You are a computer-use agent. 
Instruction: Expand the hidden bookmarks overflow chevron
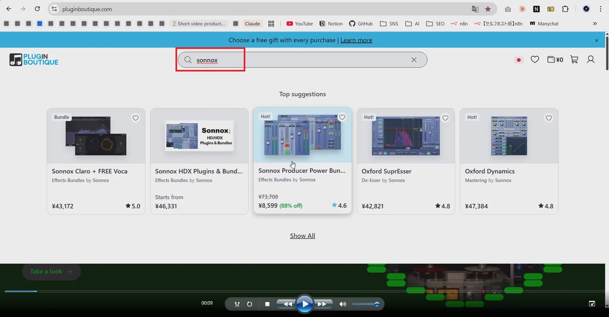tap(595, 24)
